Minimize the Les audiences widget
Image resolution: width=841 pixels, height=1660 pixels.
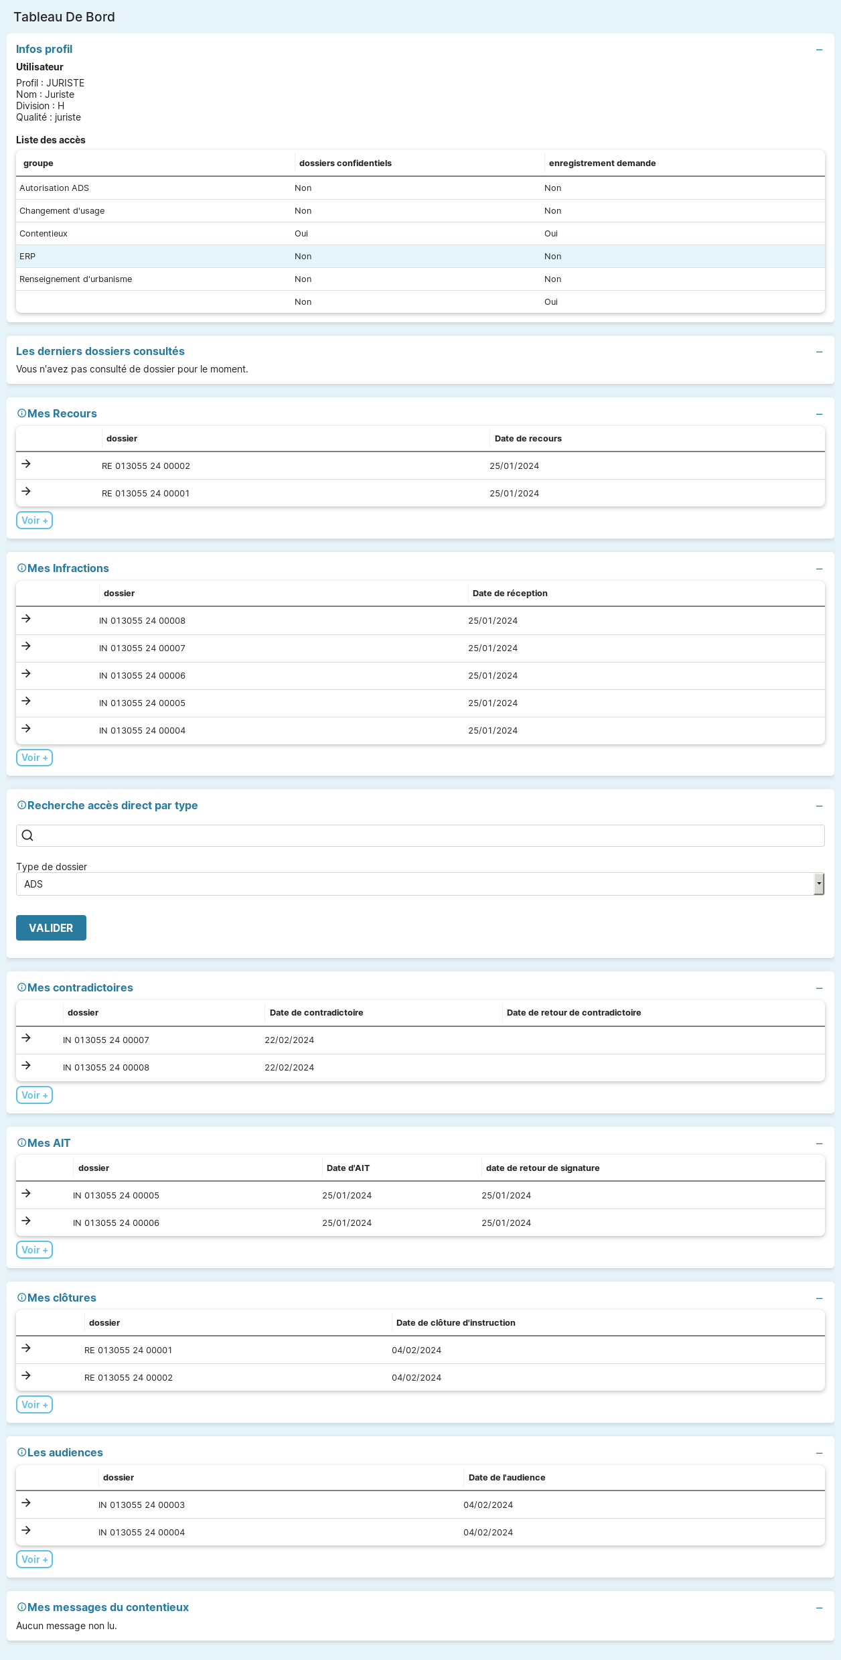pos(819,1453)
